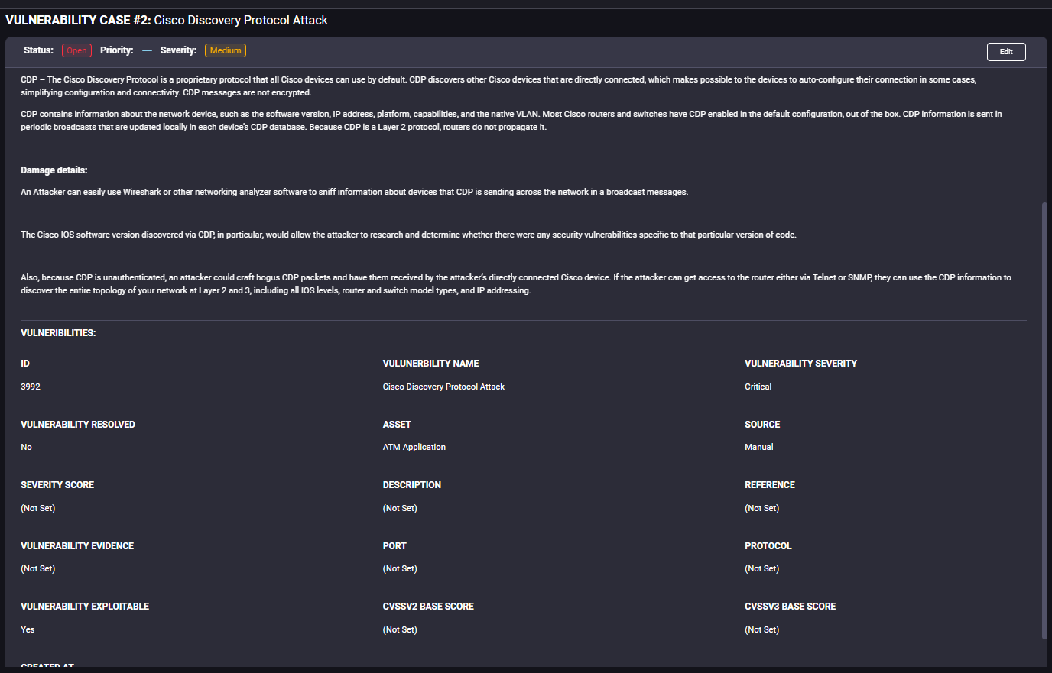Click the VULUNERBILITY NAME column label
1052x673 pixels.
[x=431, y=364]
